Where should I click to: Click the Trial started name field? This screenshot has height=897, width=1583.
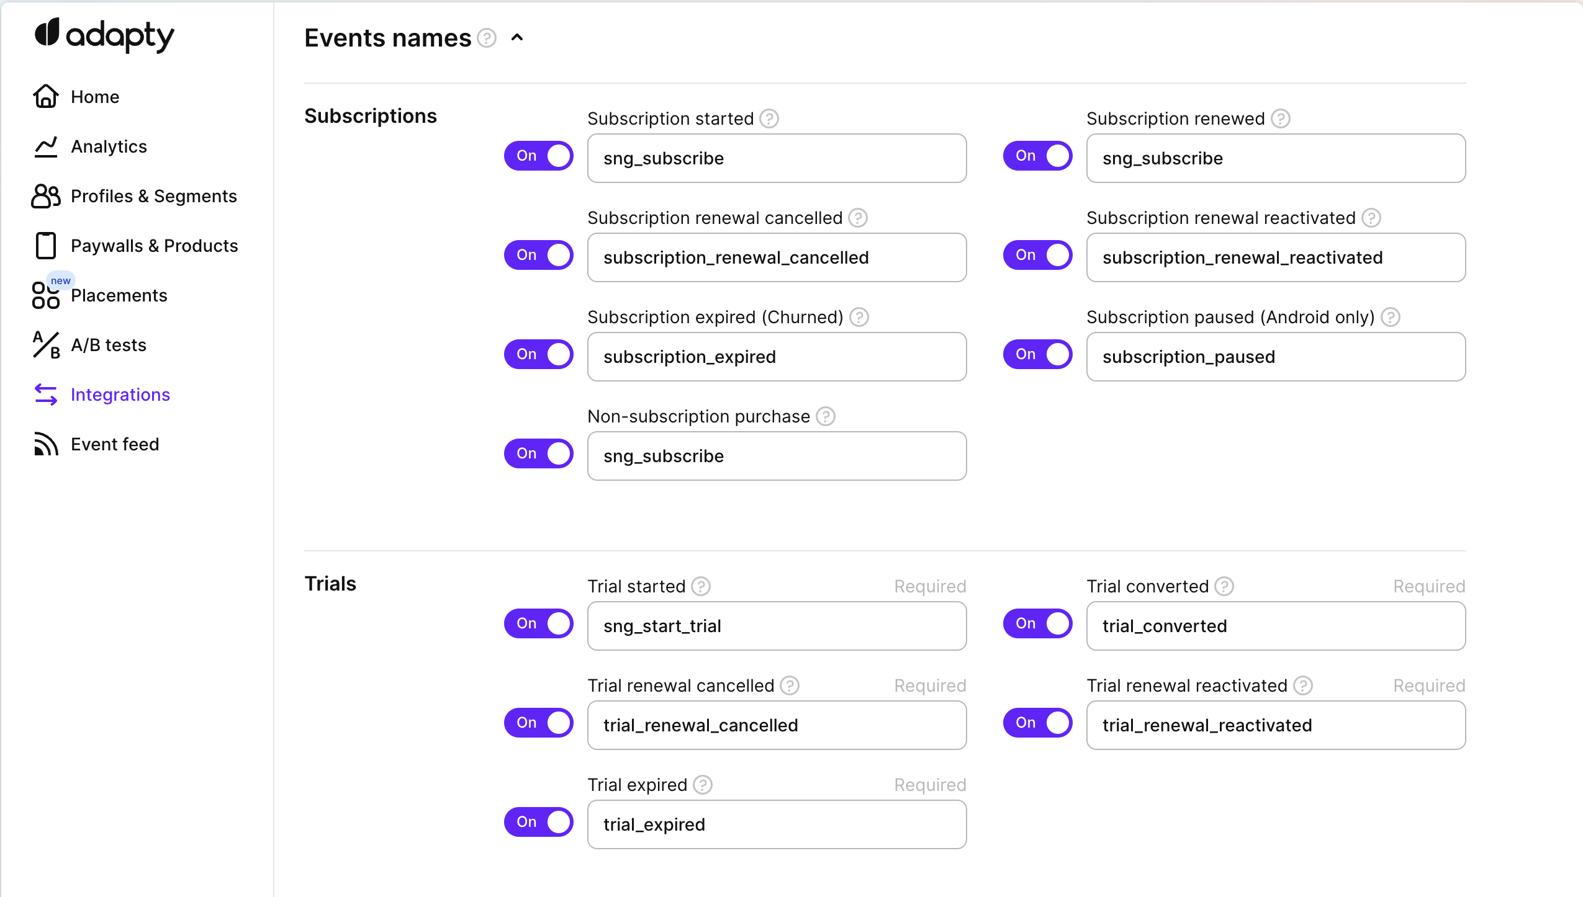[x=777, y=626]
